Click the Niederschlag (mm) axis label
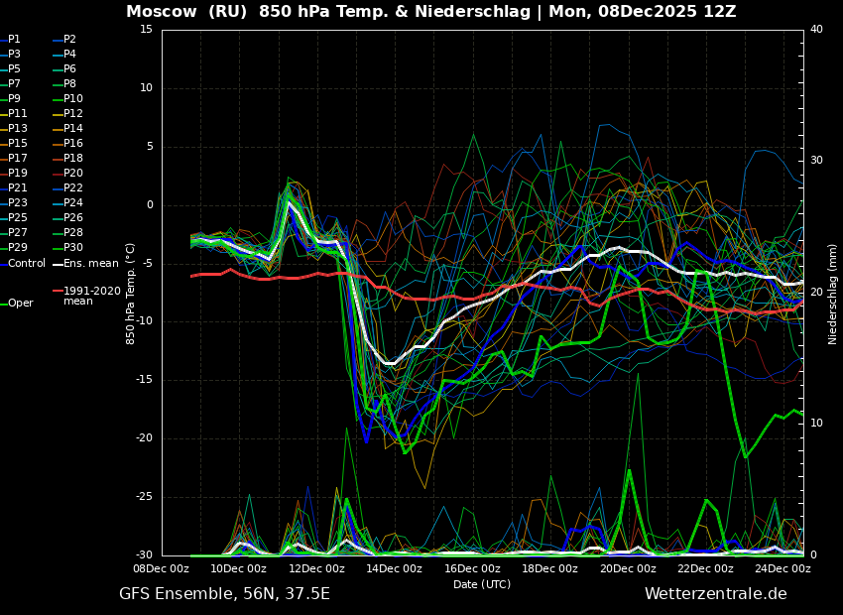843x615 pixels. click(833, 294)
